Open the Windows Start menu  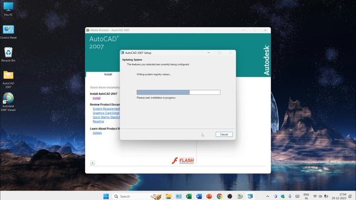(x=106, y=196)
